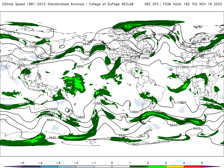This screenshot has height=168, width=224.
Task: Click the navy -5 to -4 colorbar segment
Action: (31, 167)
